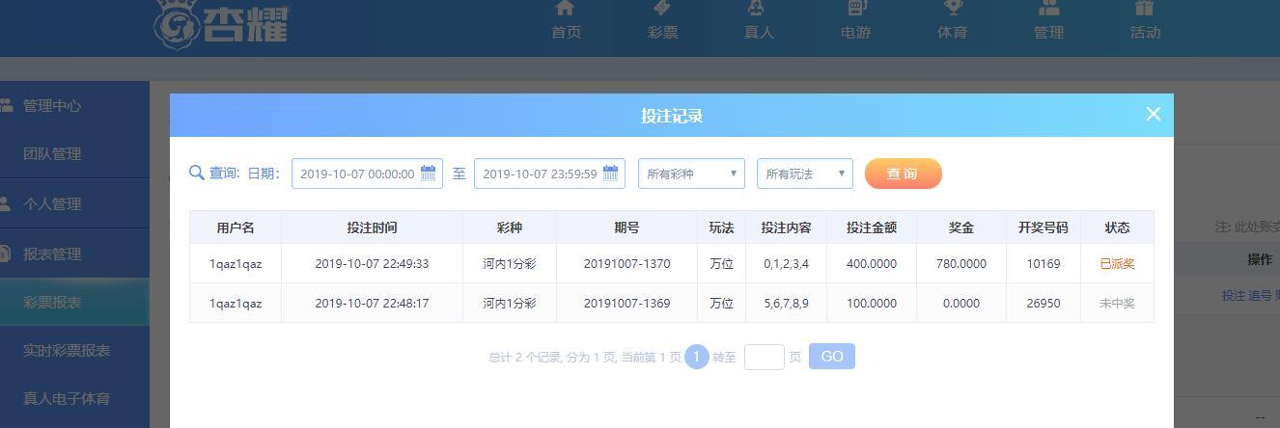Open the start date calendar icon
1280x428 pixels.
click(x=428, y=174)
